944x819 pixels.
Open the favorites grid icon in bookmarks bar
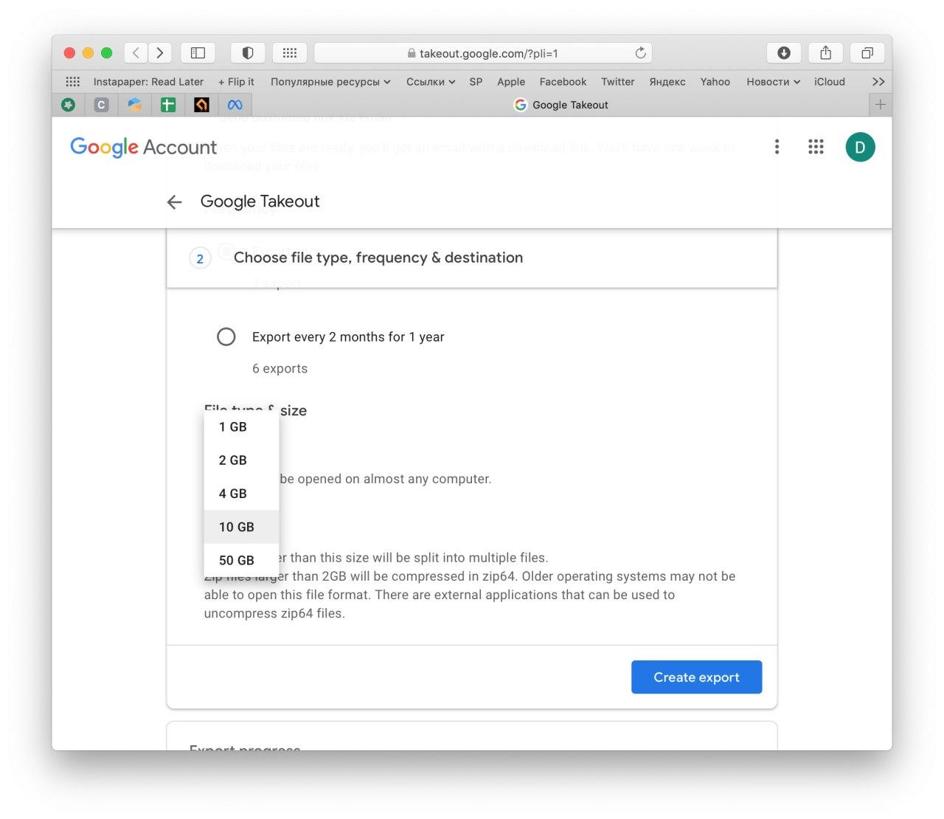73,82
